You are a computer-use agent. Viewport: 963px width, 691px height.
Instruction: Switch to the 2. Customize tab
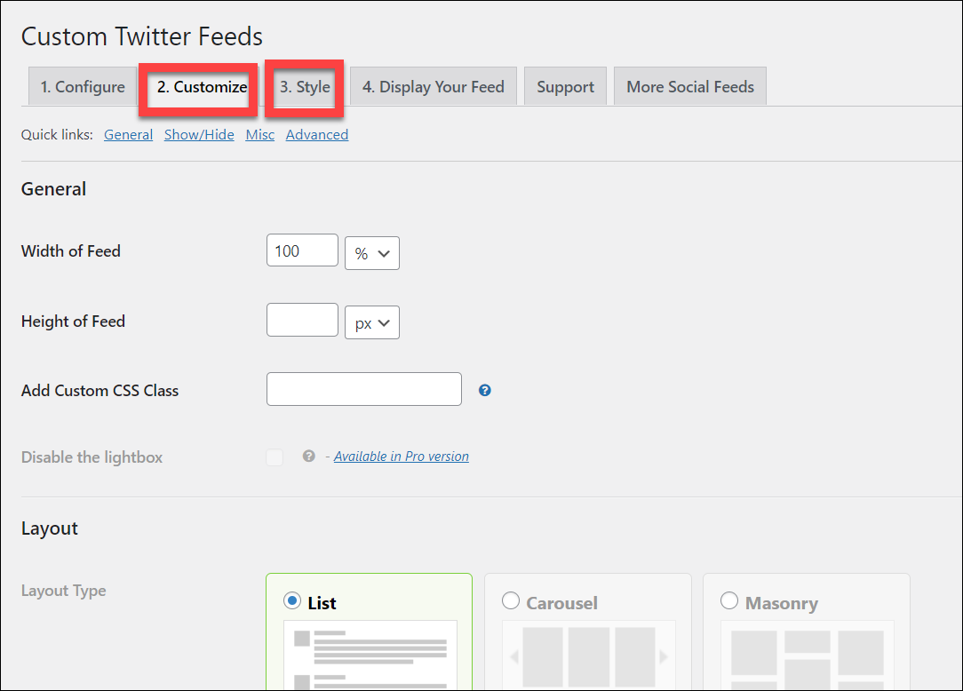coord(202,87)
